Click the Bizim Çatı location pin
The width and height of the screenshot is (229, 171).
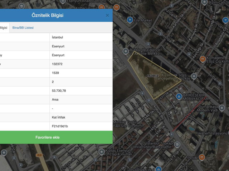point(204,2)
